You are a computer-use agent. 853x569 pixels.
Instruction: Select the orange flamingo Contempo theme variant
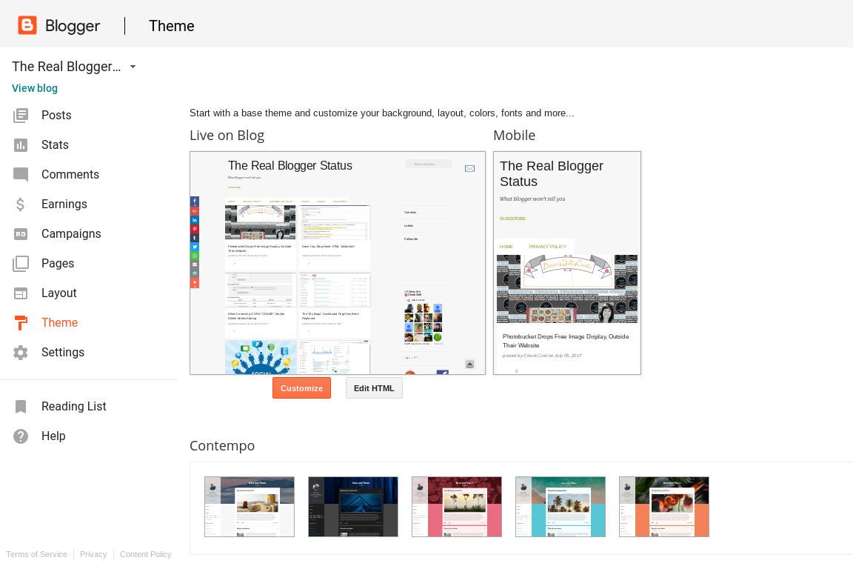point(663,507)
